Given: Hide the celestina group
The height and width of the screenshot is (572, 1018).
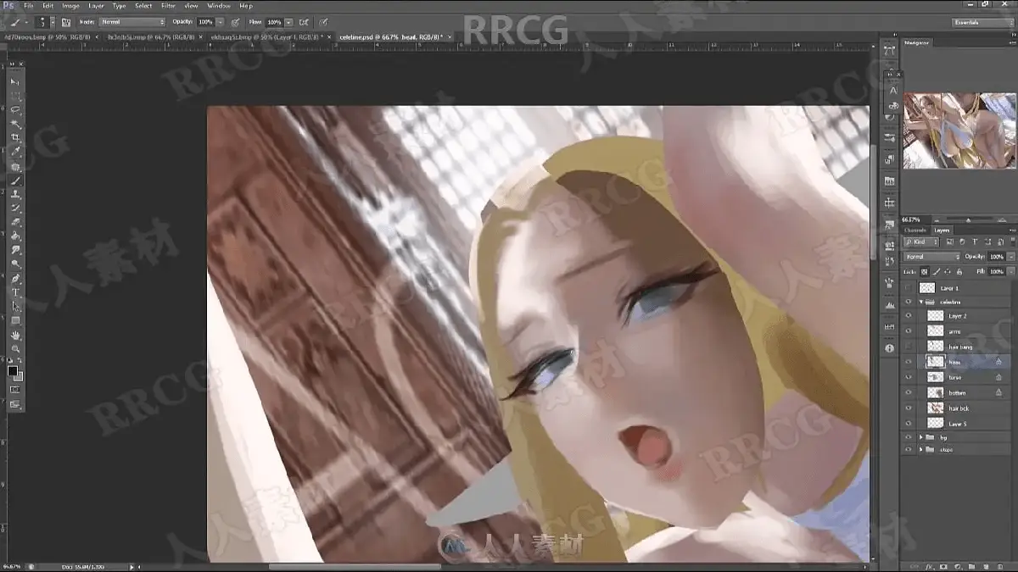Looking at the screenshot, I should click(x=909, y=302).
